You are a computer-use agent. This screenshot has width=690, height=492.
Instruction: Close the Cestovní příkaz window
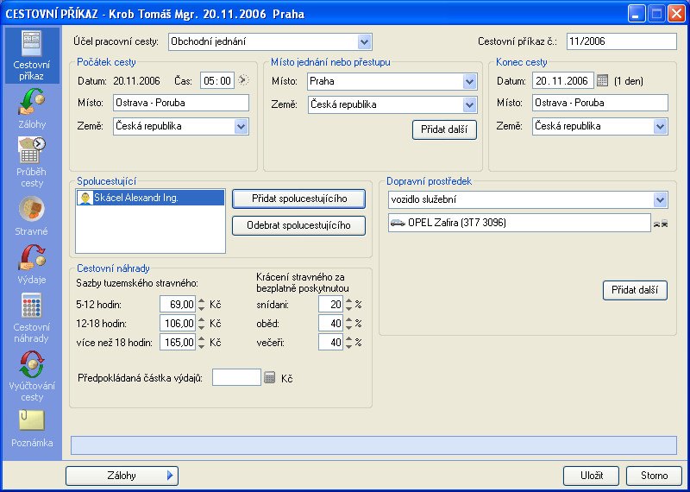[x=675, y=14]
